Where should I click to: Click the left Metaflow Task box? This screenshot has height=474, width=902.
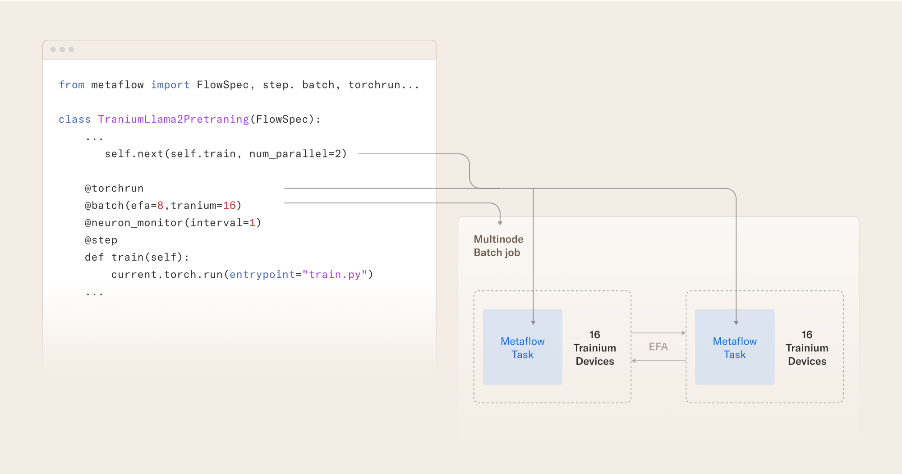coord(522,347)
